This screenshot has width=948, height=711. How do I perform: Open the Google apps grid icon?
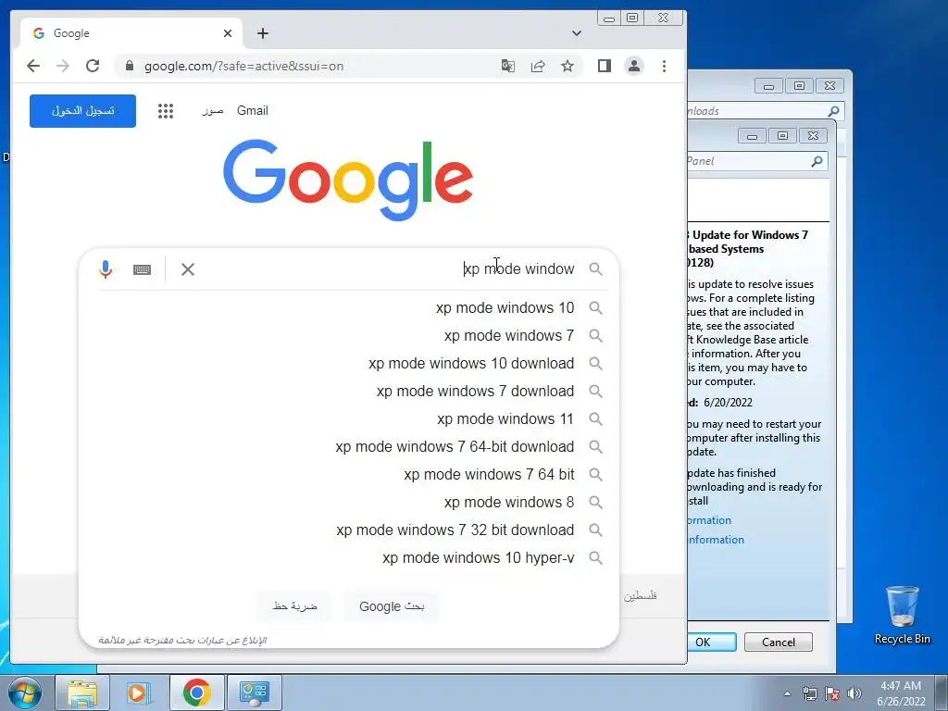166,111
